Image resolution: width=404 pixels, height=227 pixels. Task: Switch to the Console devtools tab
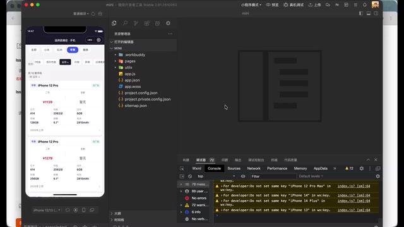[x=215, y=168]
